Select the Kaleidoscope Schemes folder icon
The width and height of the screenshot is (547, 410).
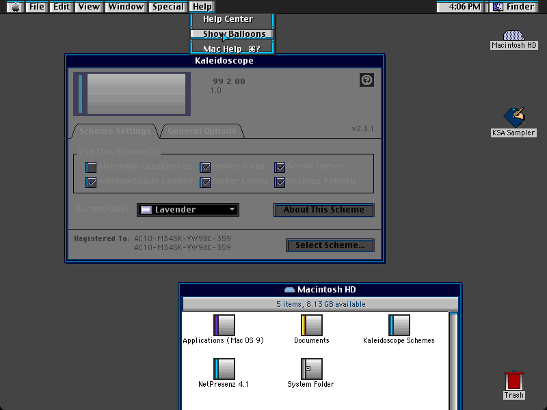(x=399, y=325)
